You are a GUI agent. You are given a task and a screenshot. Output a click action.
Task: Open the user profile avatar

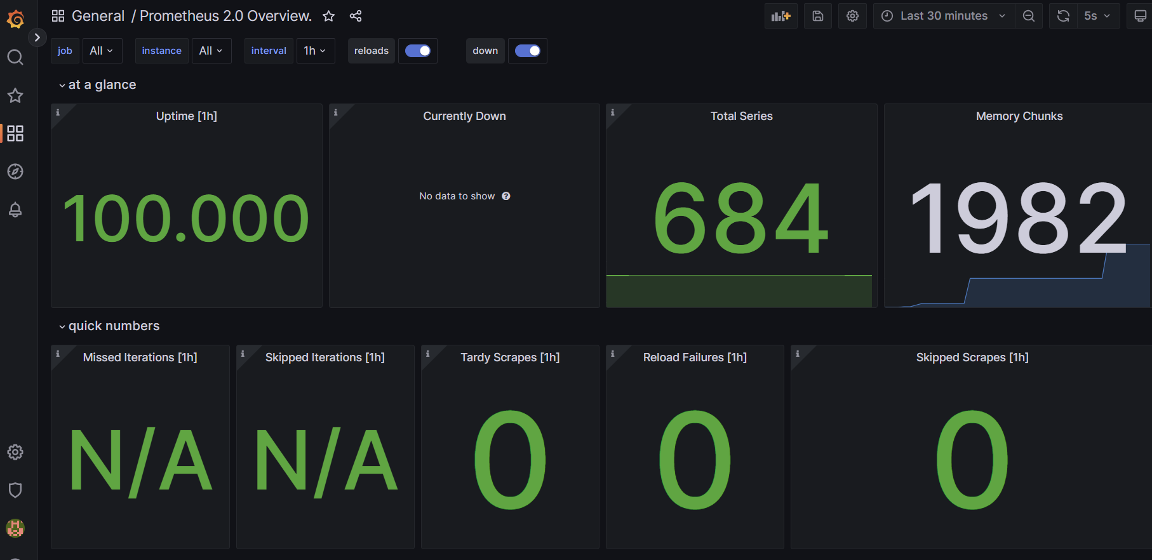click(15, 528)
